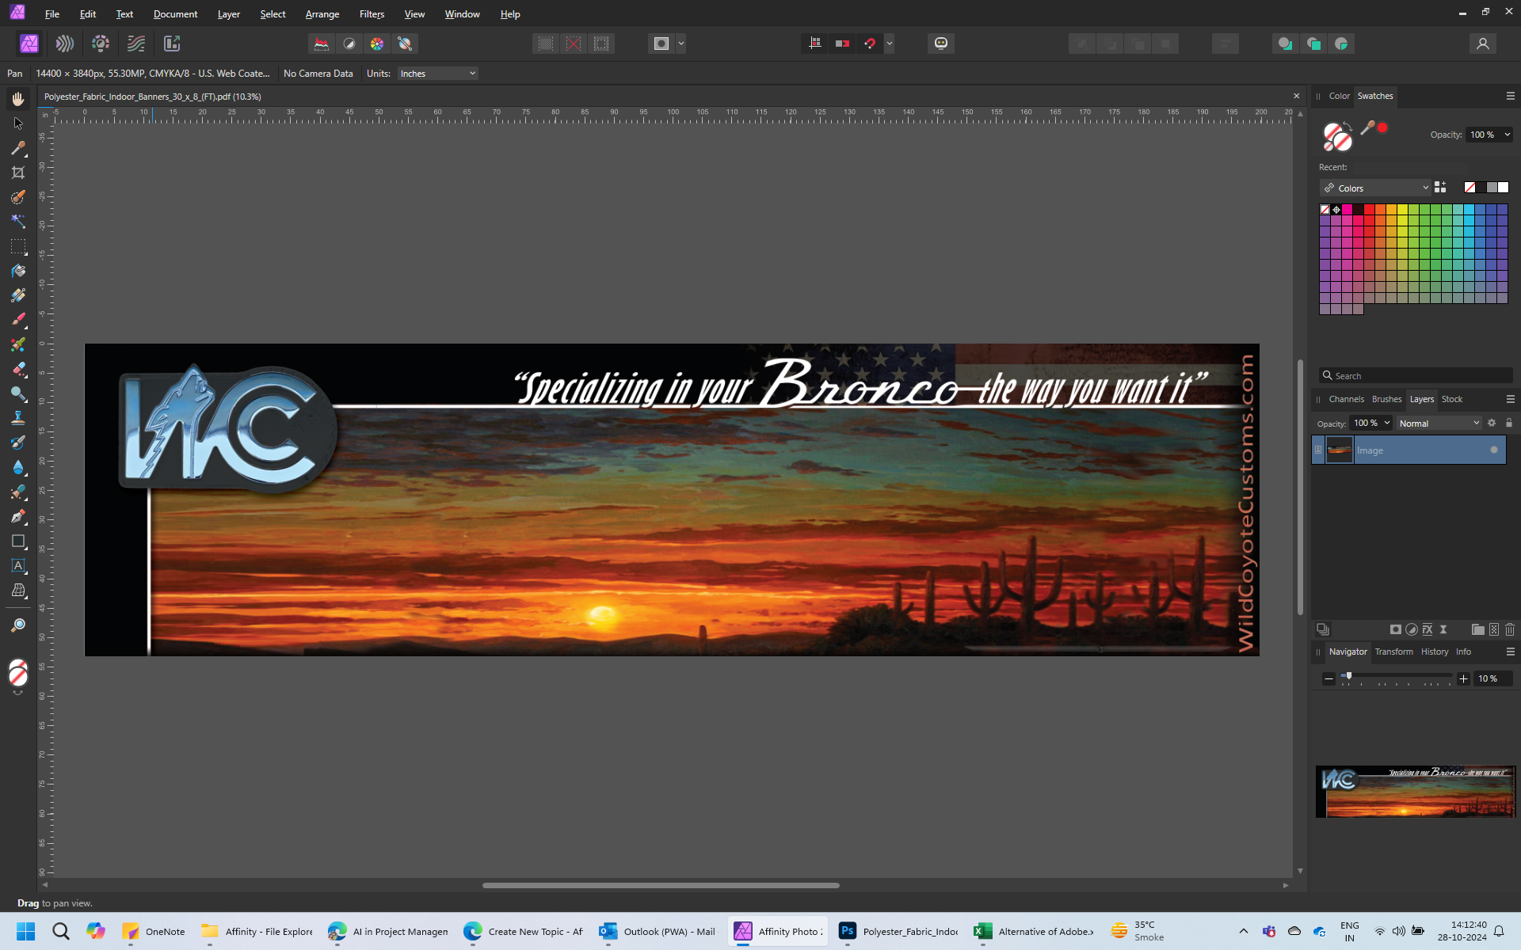Screen dimensions: 1521x950
Task: Open the Filters menu
Action: (x=372, y=14)
